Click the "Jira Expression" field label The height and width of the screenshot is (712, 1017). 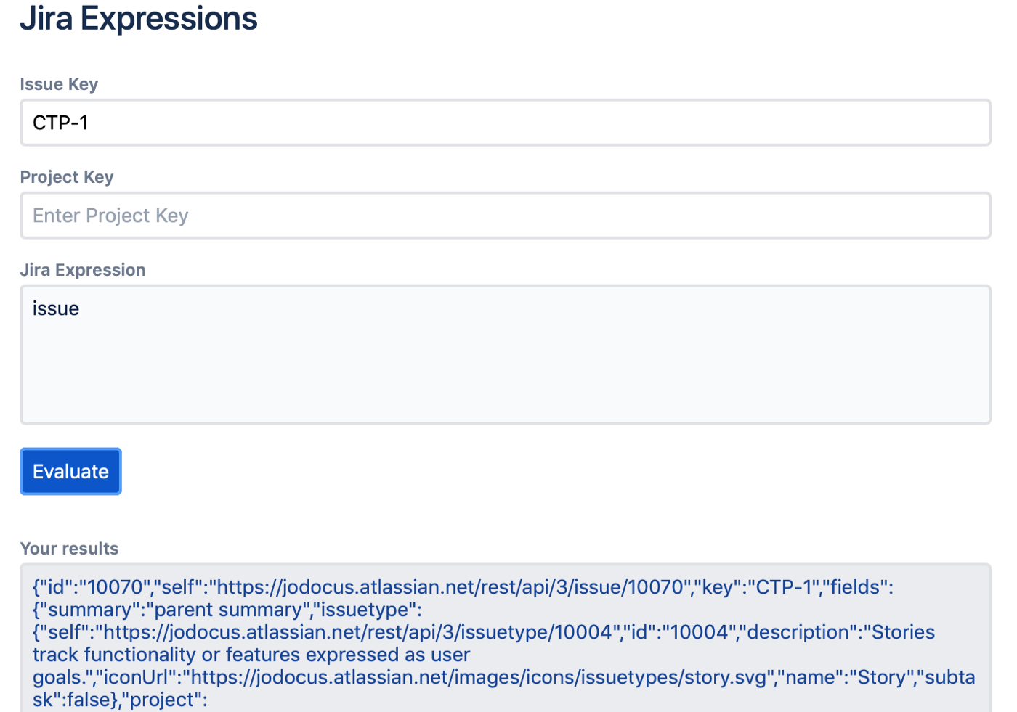(83, 270)
